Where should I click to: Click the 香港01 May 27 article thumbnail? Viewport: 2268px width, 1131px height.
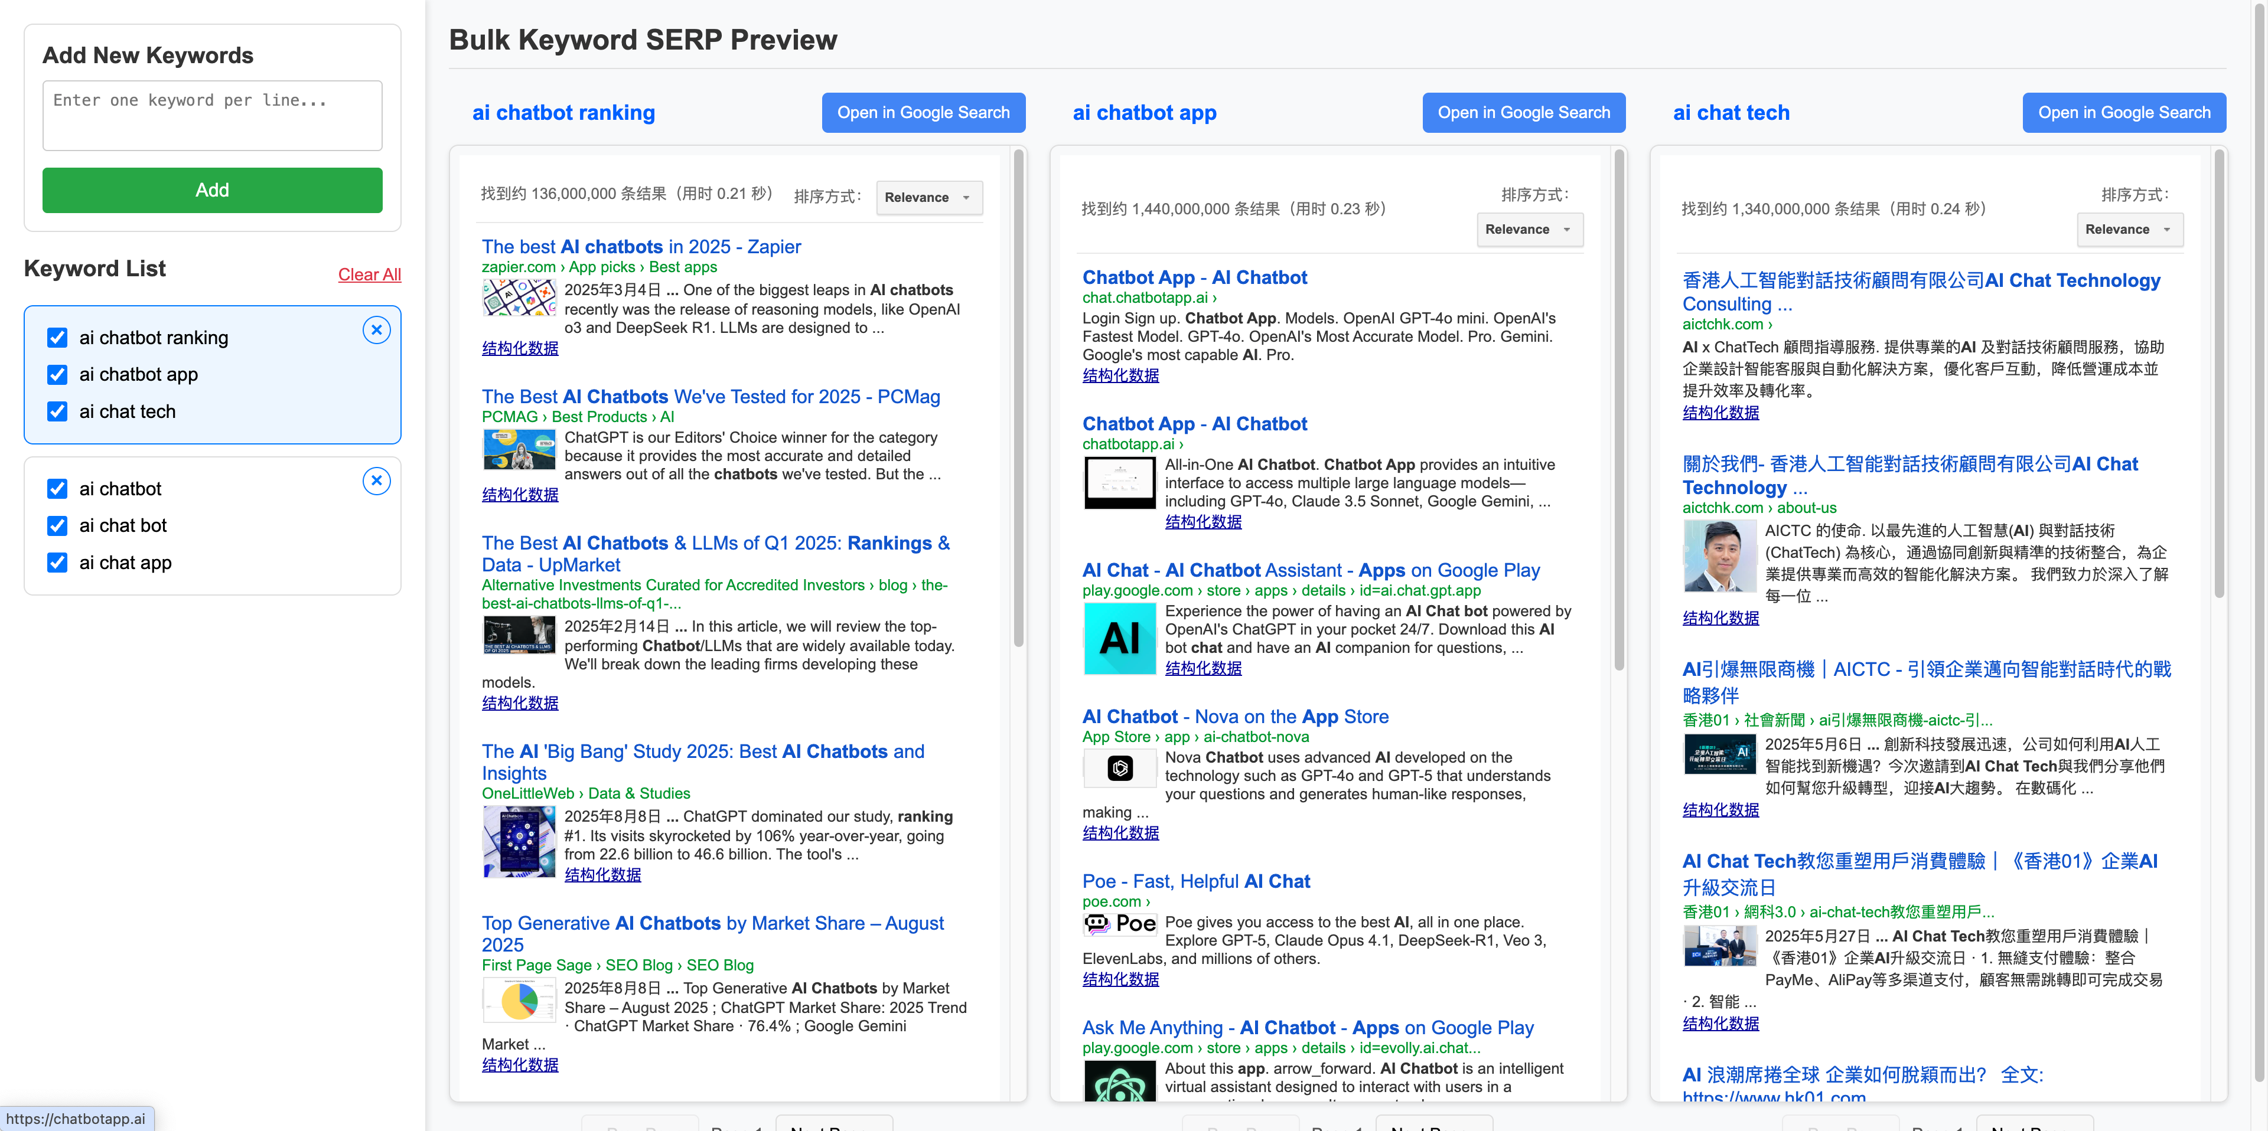1719,947
